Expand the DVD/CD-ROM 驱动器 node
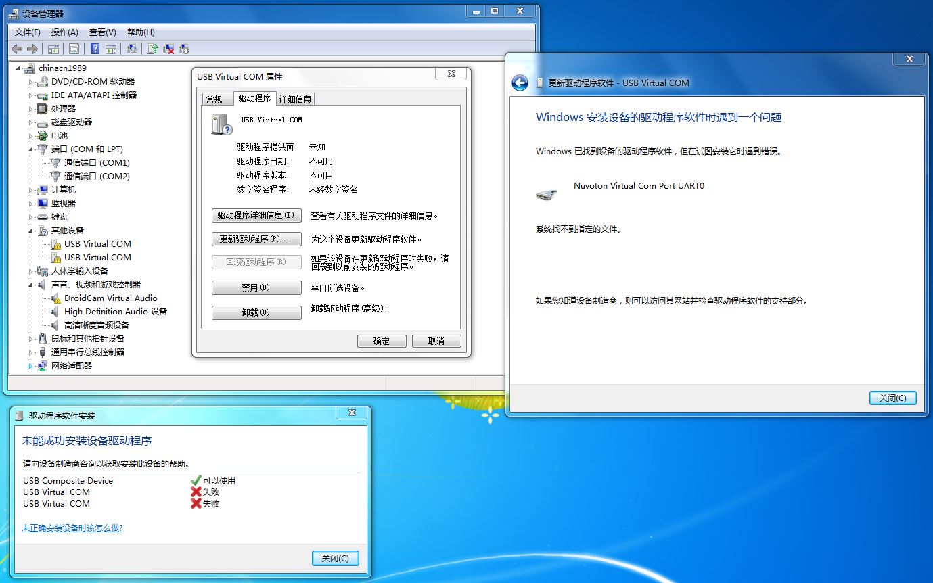 (30, 81)
